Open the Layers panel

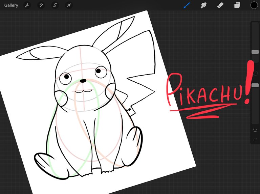(237, 5)
